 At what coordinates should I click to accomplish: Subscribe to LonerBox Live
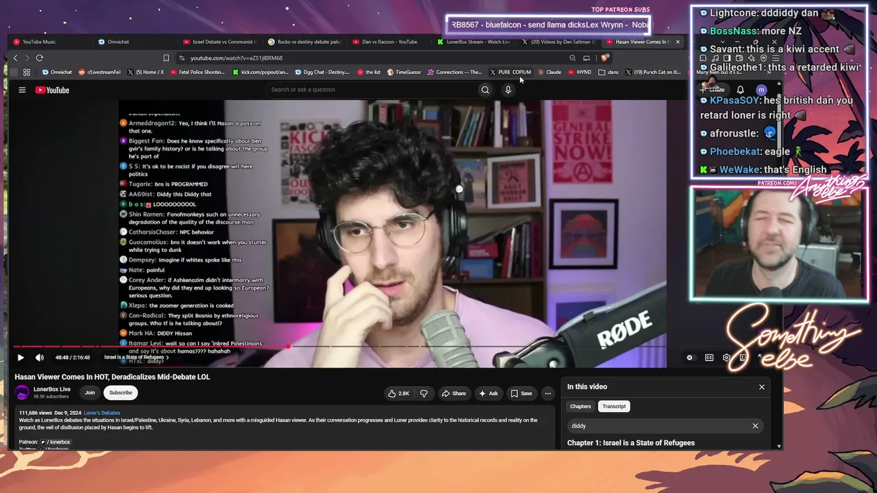click(121, 393)
